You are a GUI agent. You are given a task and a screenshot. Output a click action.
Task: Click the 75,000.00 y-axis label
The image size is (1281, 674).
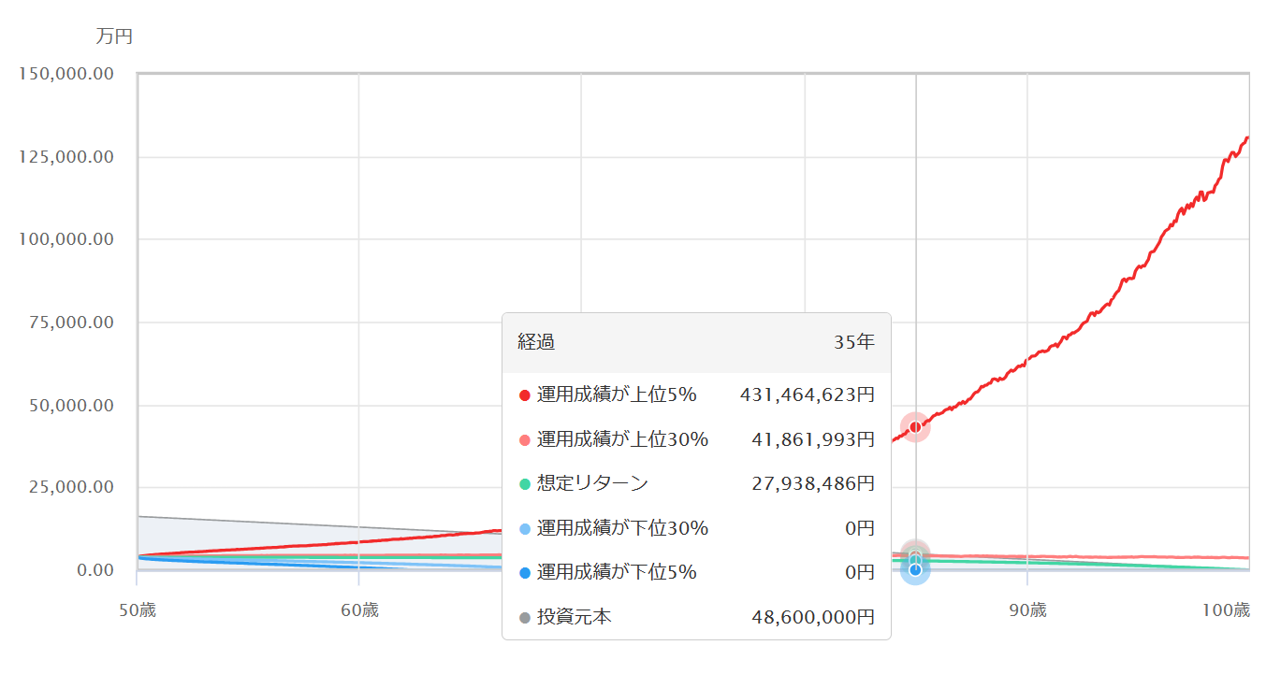pos(71,323)
